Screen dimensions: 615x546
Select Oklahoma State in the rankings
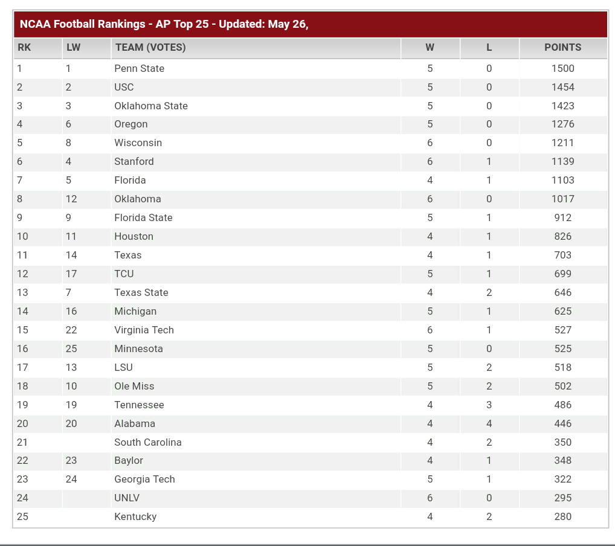(x=151, y=106)
